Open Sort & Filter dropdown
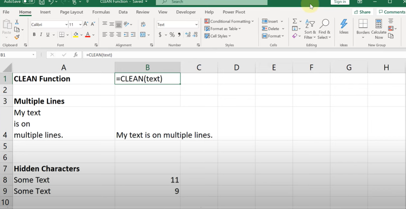 coord(310,29)
